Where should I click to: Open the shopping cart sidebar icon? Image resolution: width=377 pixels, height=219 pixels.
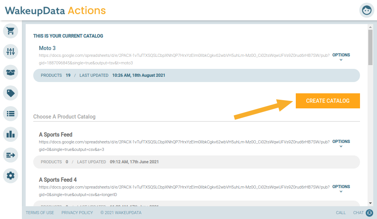pyautogui.click(x=11, y=31)
